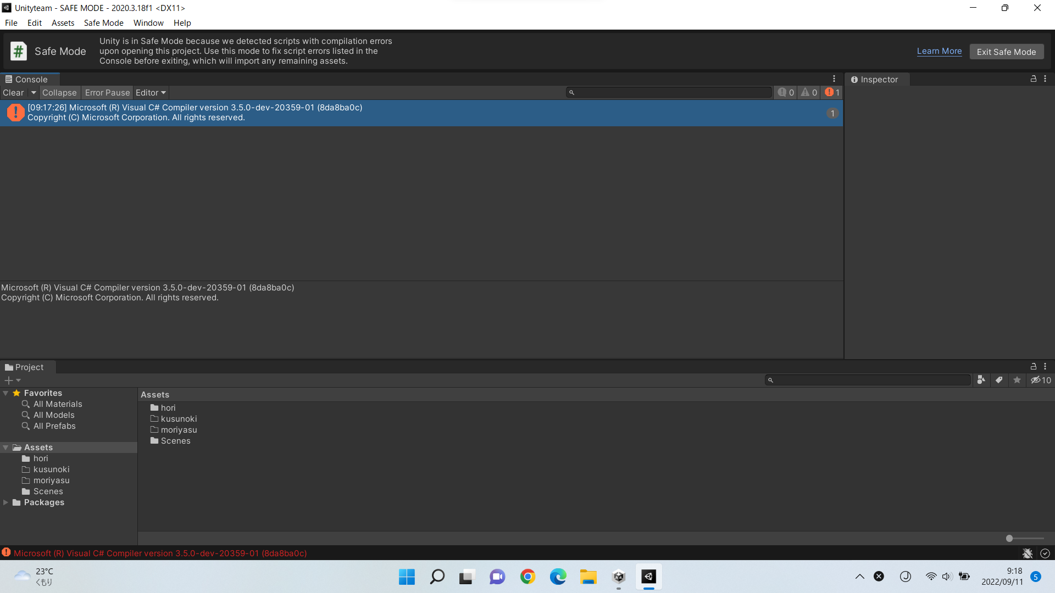
Task: Click the Project search field
Action: pos(868,380)
